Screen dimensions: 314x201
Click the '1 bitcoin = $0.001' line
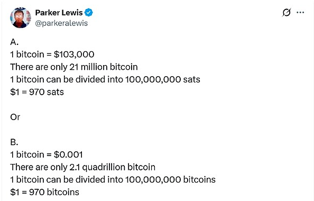(47, 154)
